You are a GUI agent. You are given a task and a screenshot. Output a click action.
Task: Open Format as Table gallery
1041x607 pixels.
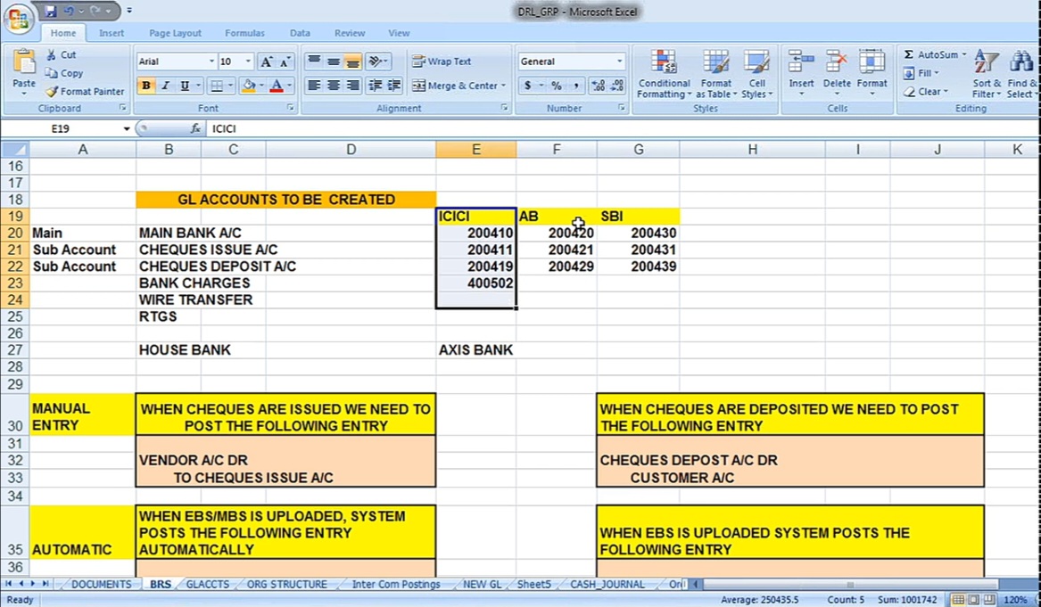pos(715,74)
